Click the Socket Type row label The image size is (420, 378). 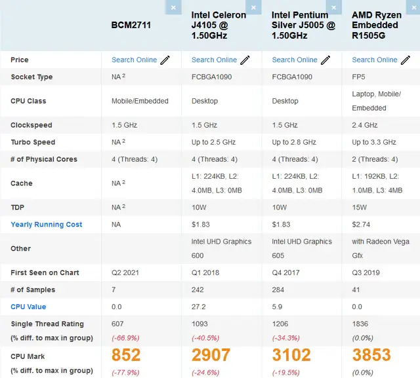tap(31, 77)
